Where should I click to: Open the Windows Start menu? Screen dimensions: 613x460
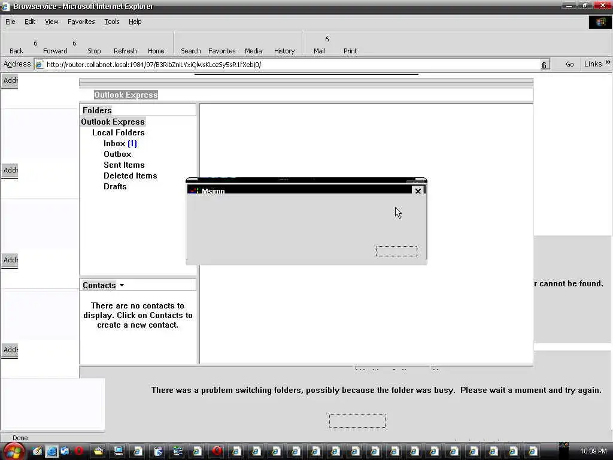click(x=13, y=451)
